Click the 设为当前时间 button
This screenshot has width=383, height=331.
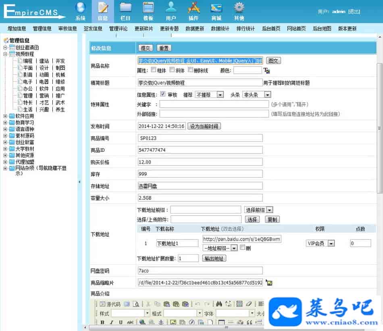[204, 126]
